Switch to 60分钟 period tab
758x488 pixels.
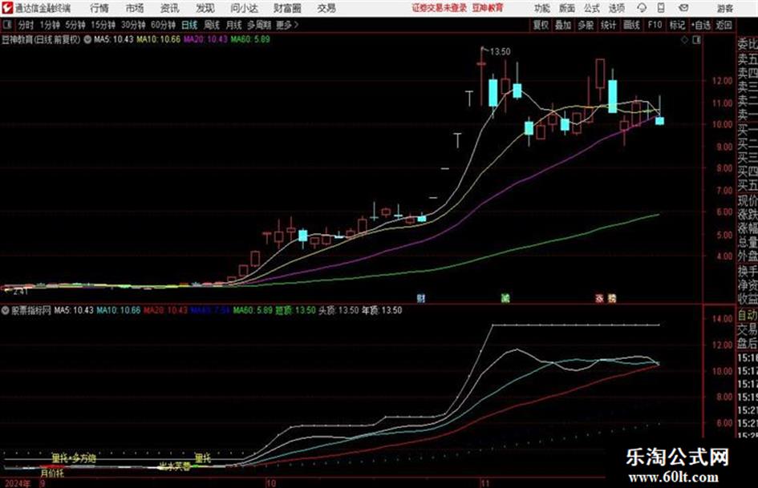pyautogui.click(x=164, y=25)
